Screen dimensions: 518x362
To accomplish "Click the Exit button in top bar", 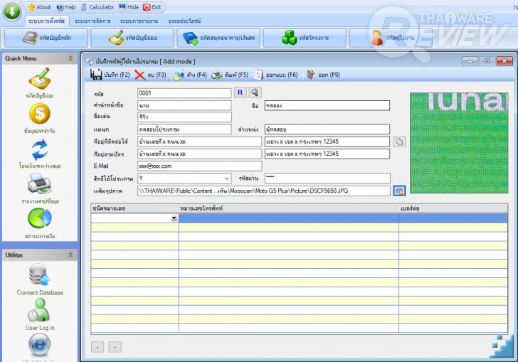I will point(152,7).
